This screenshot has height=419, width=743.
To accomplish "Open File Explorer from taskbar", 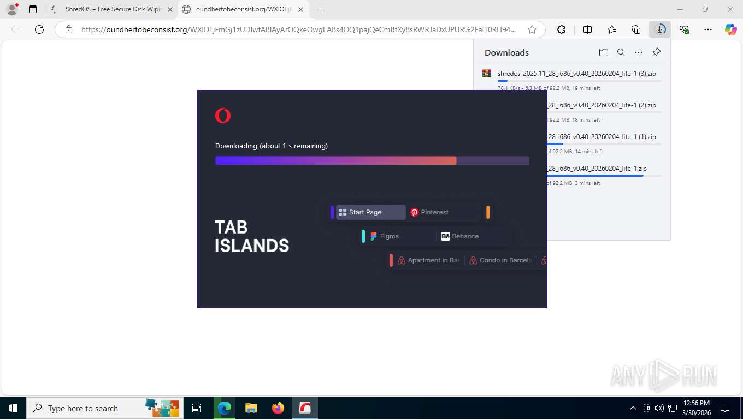I will point(251,408).
